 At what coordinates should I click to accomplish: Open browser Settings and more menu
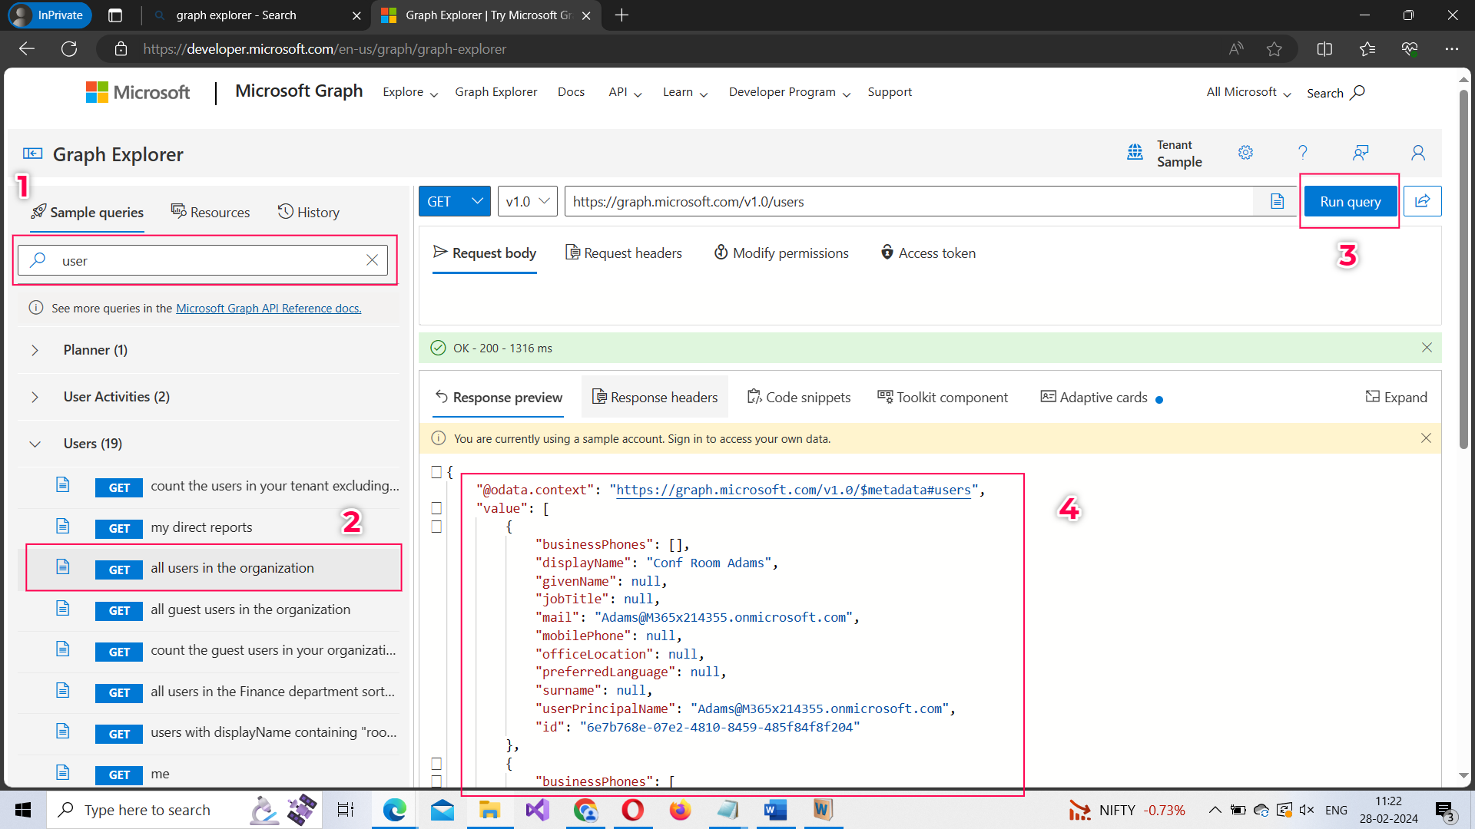1451,49
